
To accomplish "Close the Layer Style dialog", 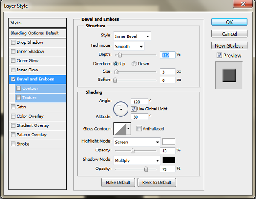I will (243, 3).
